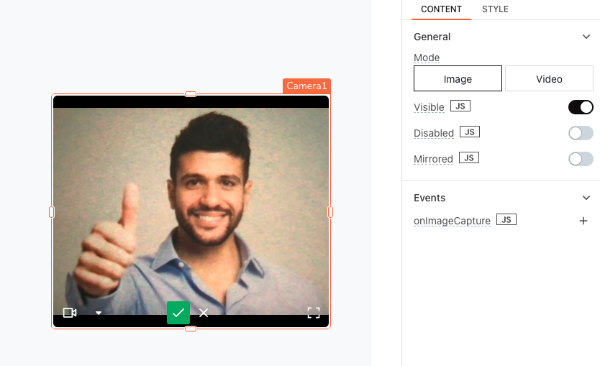The height and width of the screenshot is (366, 600).
Task: Discard the captured image with X icon
Action: click(204, 313)
